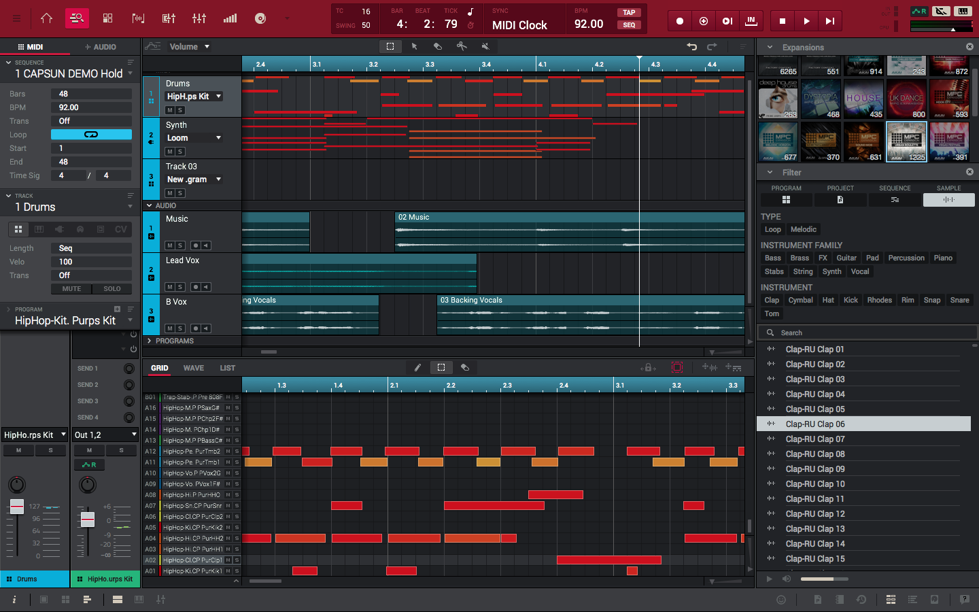
Task: Click the SOLO button in the Track panel
Action: point(113,288)
